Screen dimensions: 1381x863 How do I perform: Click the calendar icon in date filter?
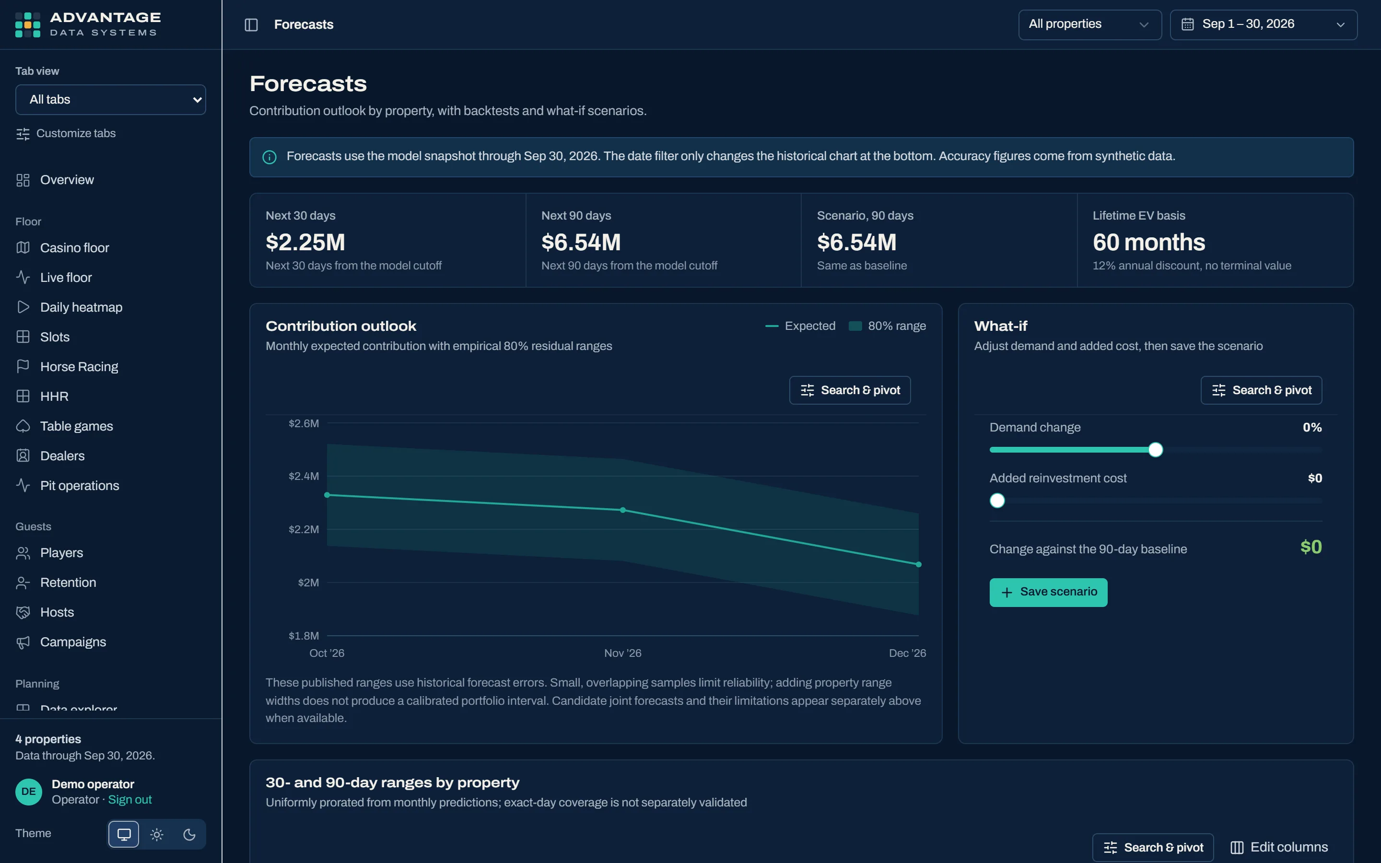coord(1188,24)
